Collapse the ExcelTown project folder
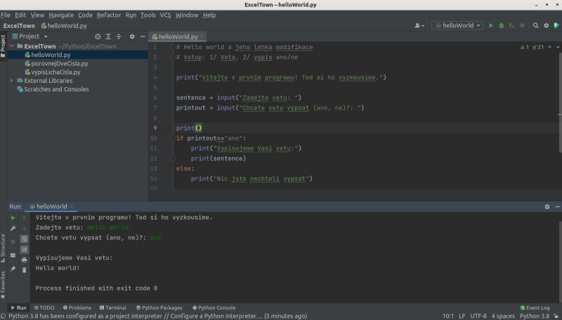The width and height of the screenshot is (562, 320). (x=12, y=46)
